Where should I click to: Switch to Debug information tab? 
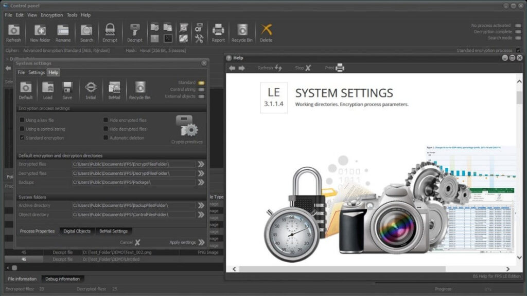[x=62, y=279]
